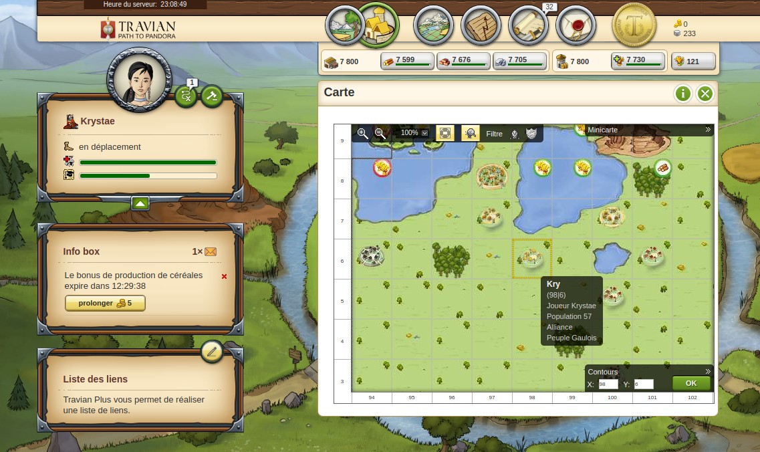Zoom out on the map
The image size is (760, 452).
pos(380,133)
